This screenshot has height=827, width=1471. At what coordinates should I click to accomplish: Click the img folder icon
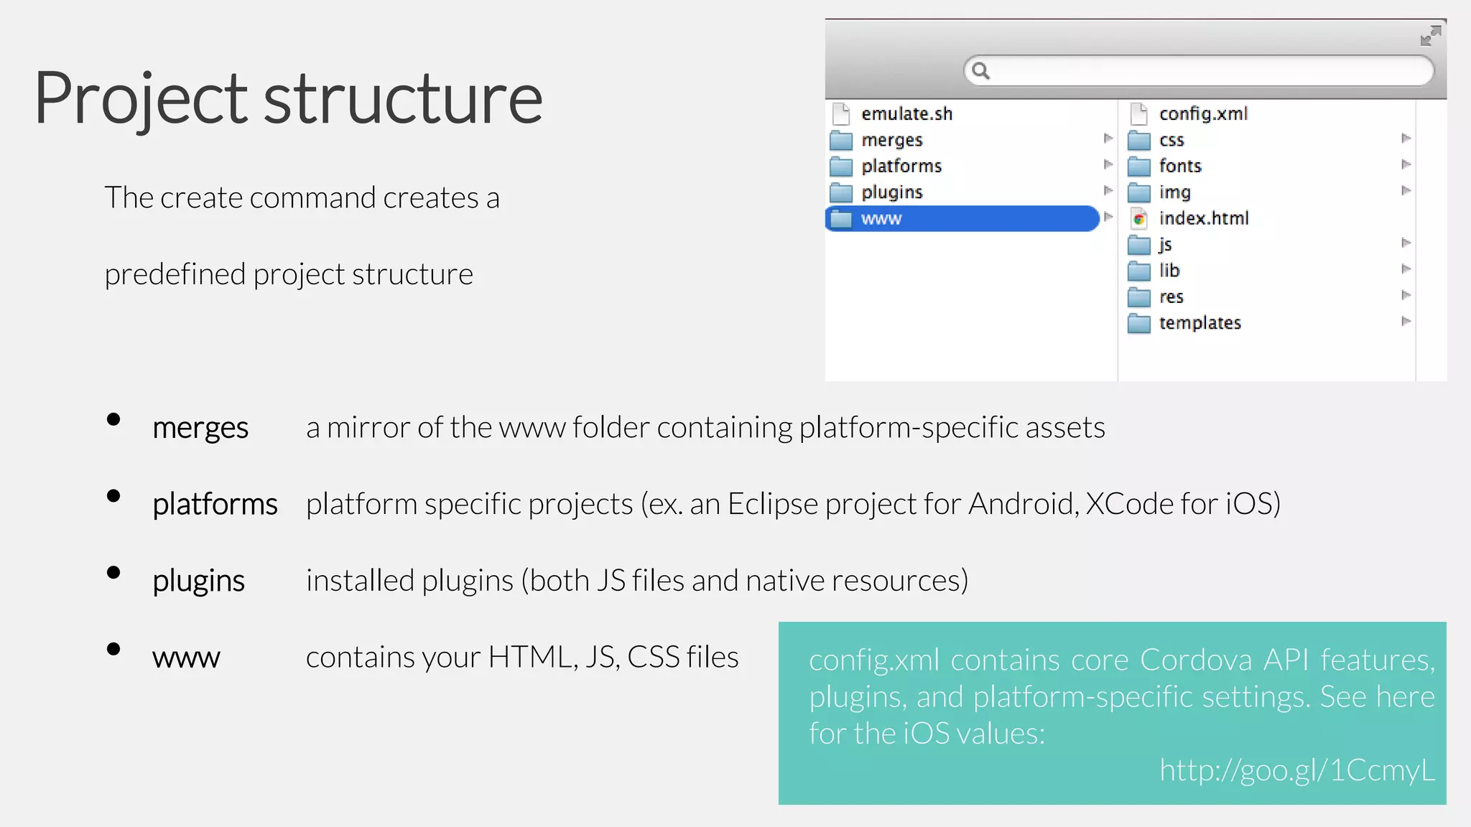pyautogui.click(x=1139, y=192)
